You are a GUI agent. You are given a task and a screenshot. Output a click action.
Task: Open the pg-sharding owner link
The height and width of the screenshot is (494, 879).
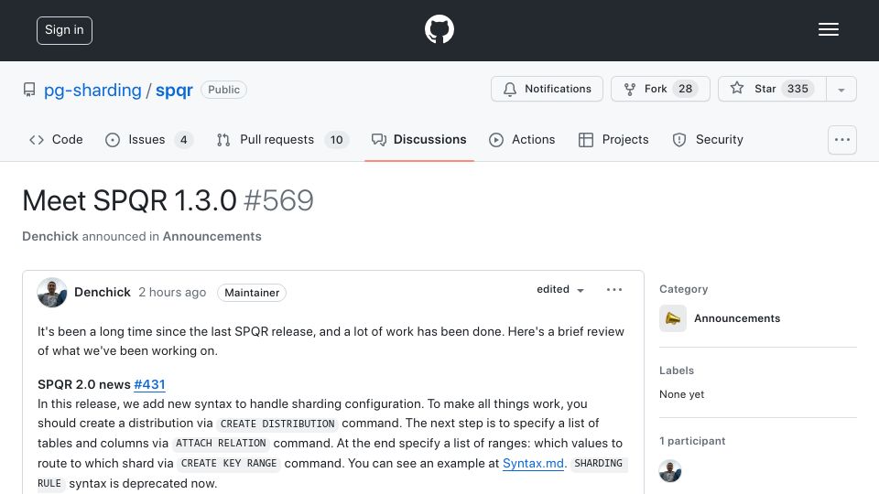[x=92, y=90]
